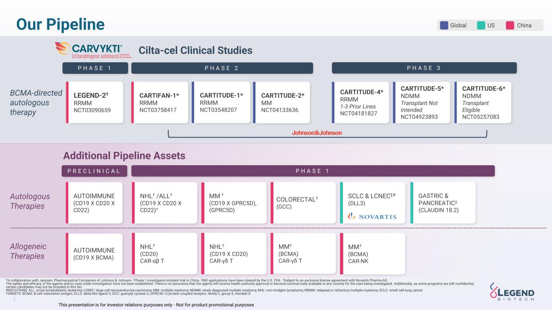
Task: Open the LEGEND-2 study card
Action: point(95,103)
